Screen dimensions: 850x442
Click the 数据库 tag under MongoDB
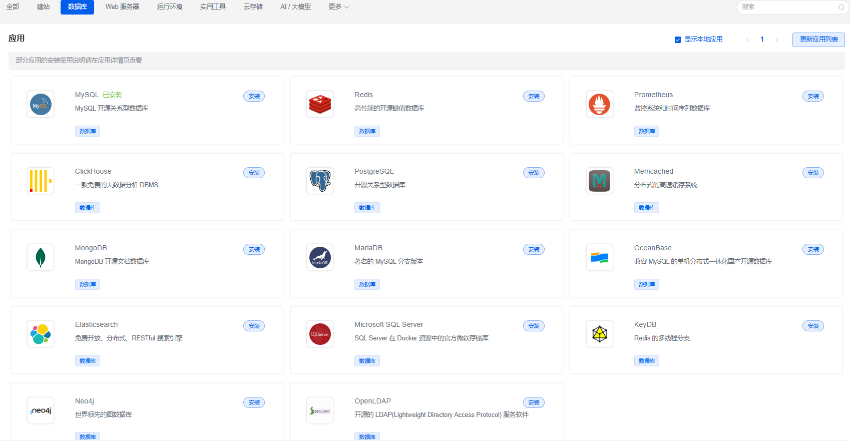(88, 284)
